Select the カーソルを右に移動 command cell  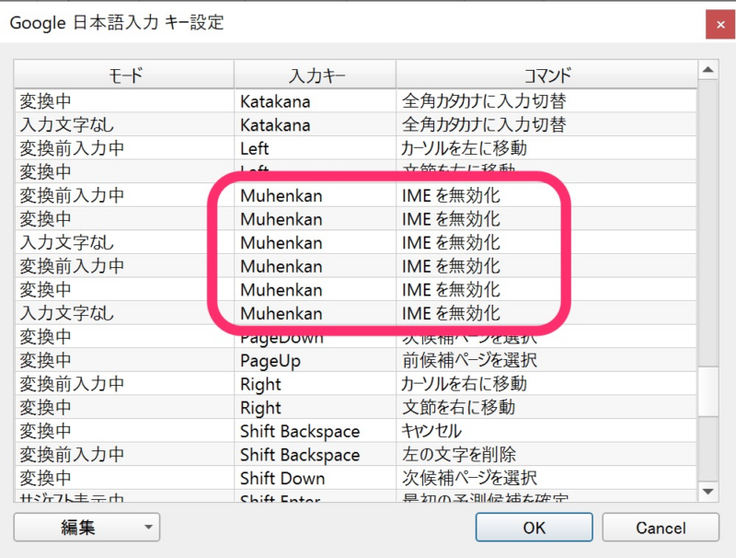click(546, 384)
